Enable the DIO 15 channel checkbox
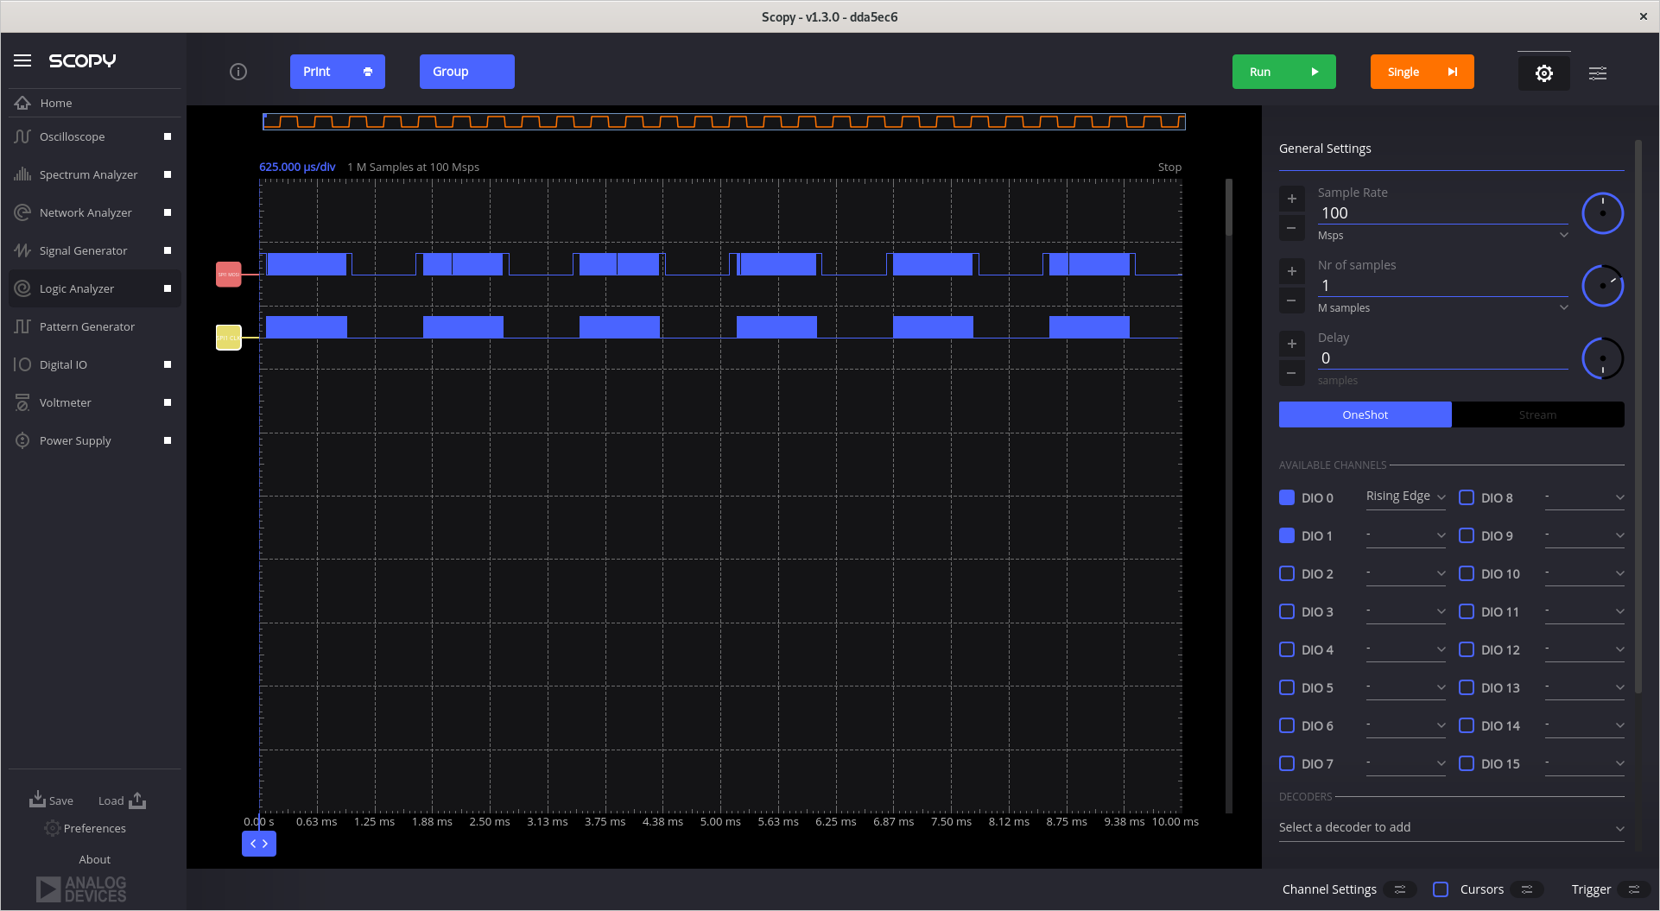Viewport: 1660px width, 911px height. [x=1467, y=763]
